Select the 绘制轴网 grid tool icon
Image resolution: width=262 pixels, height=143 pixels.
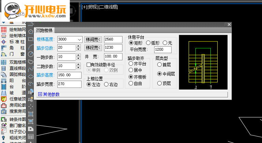pos(4,30)
